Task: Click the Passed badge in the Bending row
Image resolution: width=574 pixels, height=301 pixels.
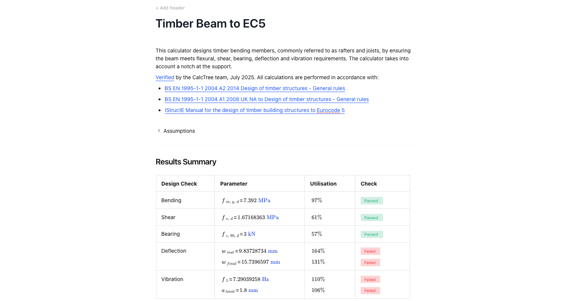Action: [x=371, y=201]
